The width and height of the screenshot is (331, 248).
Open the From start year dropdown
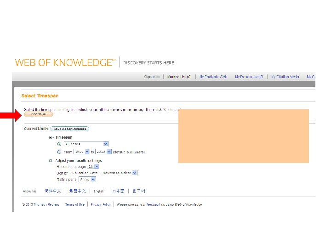82,152
